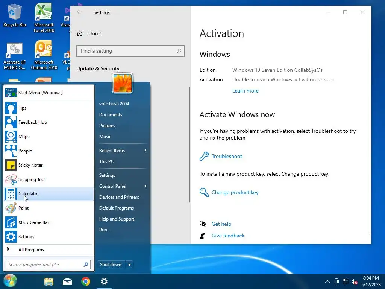
Task: Click the start menu search magnifier icon
Action: pos(86,265)
